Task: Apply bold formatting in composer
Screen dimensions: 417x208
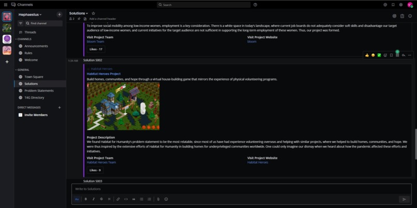Action: coord(86,199)
